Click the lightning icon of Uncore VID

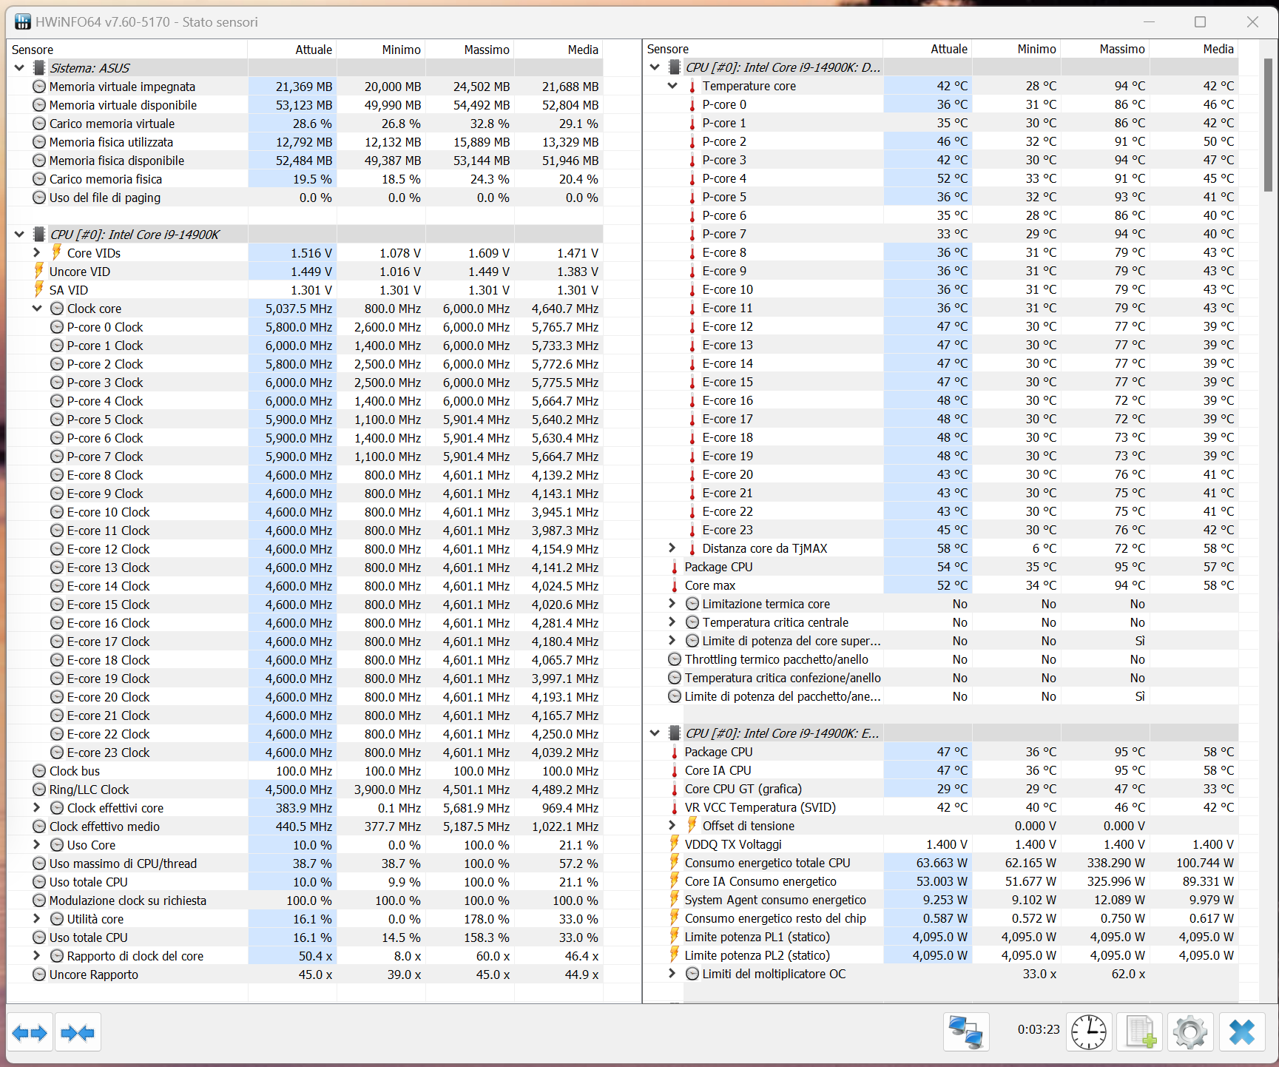[x=39, y=271]
